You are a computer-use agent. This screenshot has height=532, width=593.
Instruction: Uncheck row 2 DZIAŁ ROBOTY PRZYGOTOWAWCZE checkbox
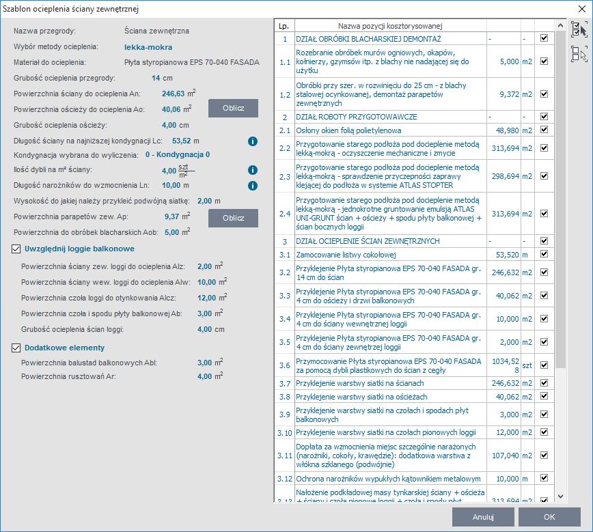click(544, 117)
